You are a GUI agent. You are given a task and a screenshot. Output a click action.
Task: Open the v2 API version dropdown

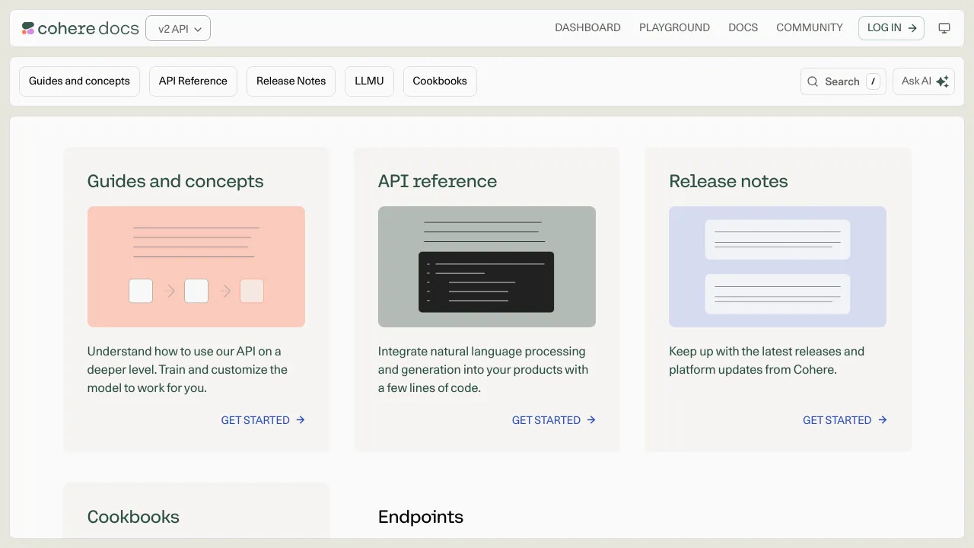[x=178, y=29]
